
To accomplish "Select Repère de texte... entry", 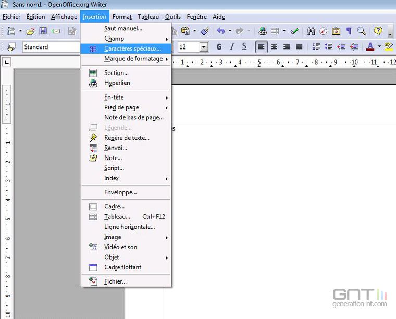I will (x=126, y=138).
